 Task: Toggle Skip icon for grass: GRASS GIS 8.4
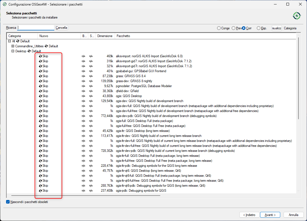tap(40, 76)
